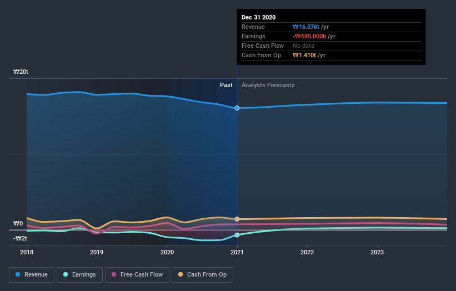Select the Revenue data point at 2021
Image resolution: width=456 pixels, height=291 pixels.
pos(237,108)
